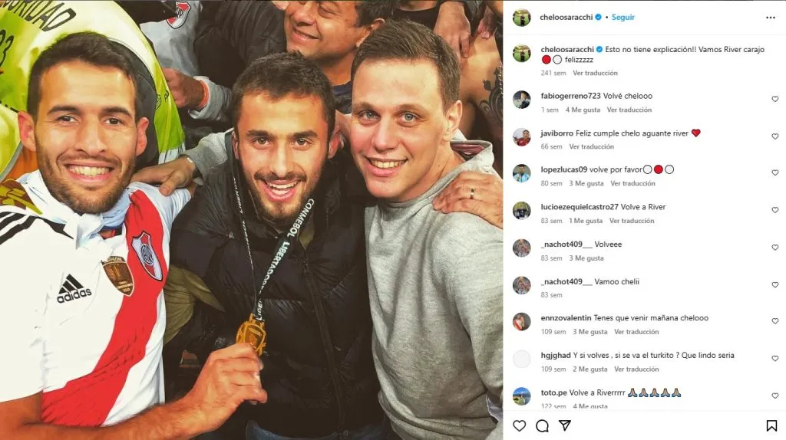Image resolution: width=786 pixels, height=440 pixels.
Task: Like fabiogerreno723's comment with its heart
Action: click(x=775, y=99)
